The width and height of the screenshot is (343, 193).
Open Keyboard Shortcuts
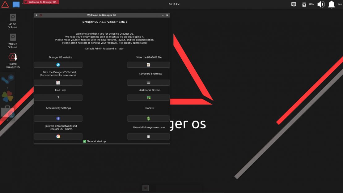click(148, 83)
